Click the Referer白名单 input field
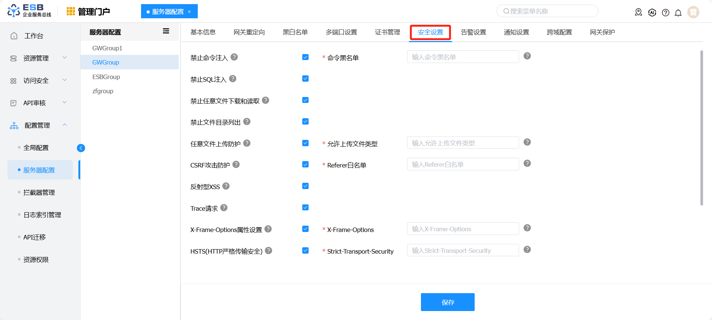This screenshot has width=712, height=320. coord(463,164)
